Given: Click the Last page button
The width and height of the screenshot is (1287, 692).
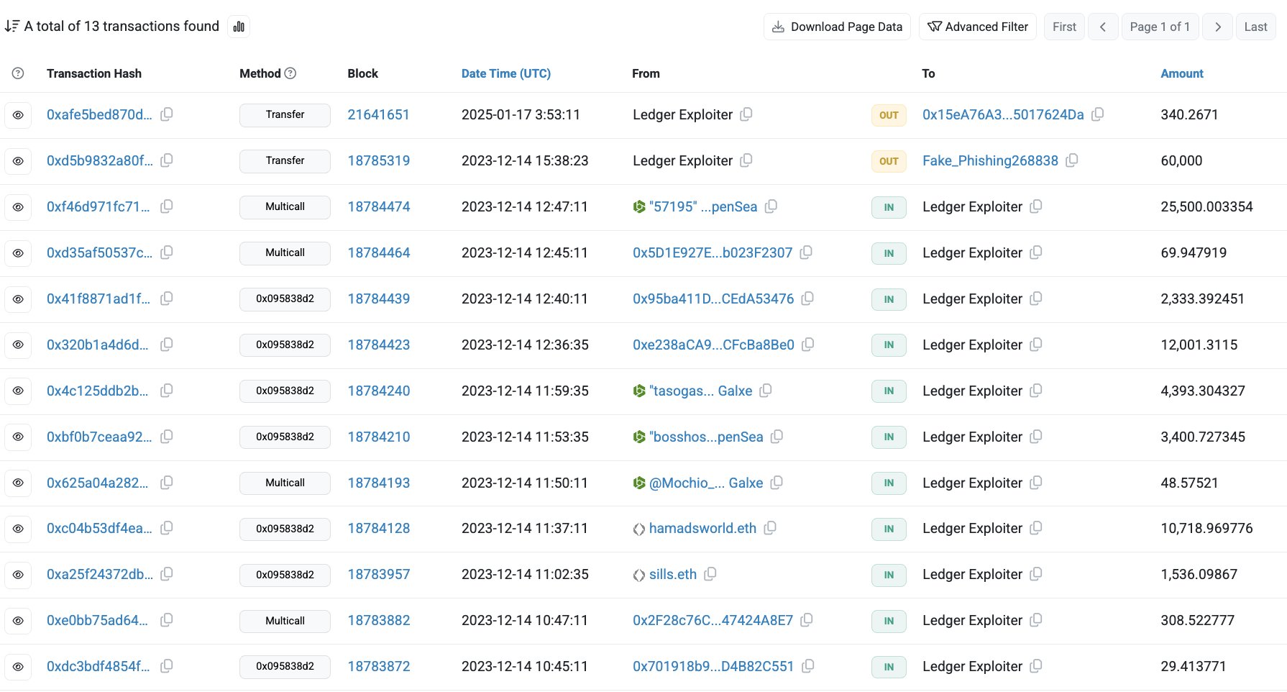Looking at the screenshot, I should (1255, 27).
